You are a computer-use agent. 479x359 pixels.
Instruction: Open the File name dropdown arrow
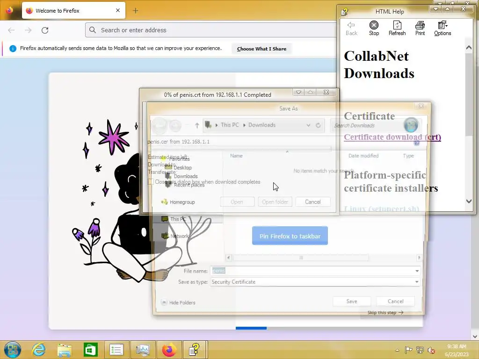click(x=417, y=271)
